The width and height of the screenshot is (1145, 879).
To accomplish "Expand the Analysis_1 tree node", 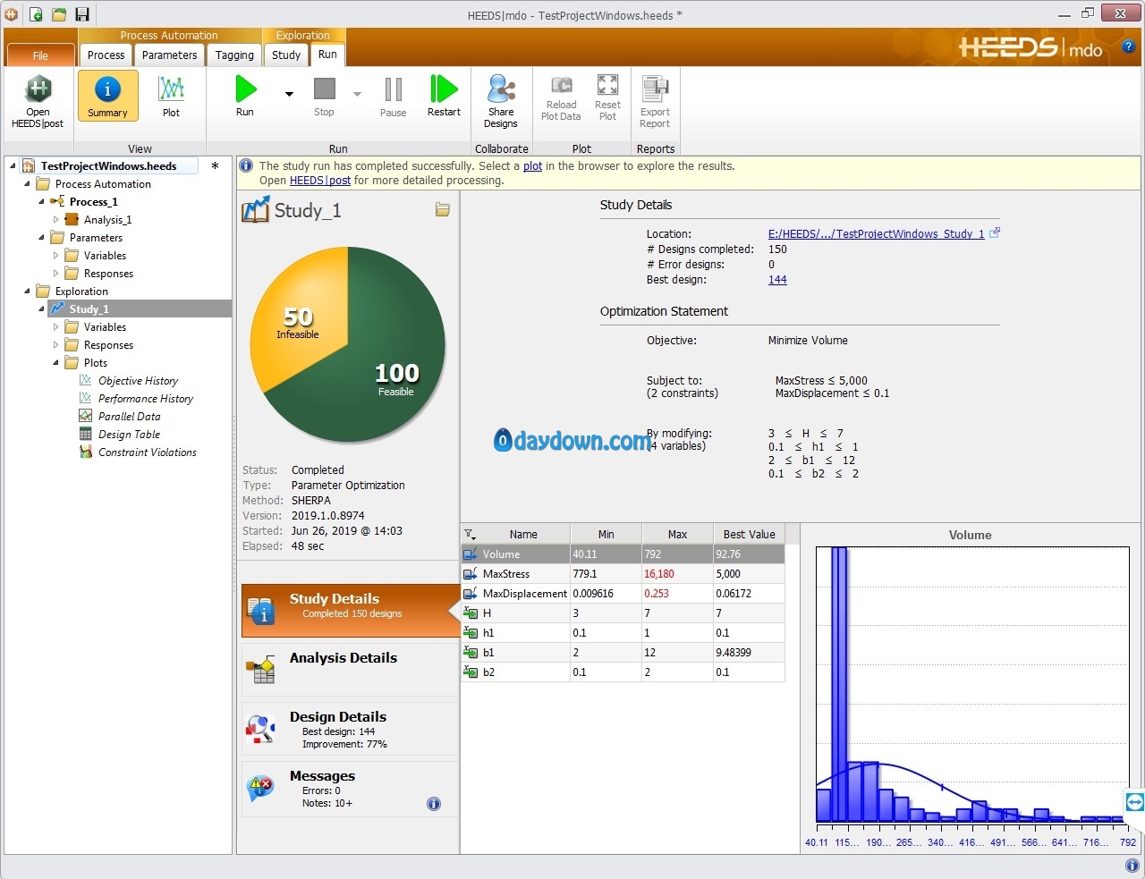I will tap(56, 220).
